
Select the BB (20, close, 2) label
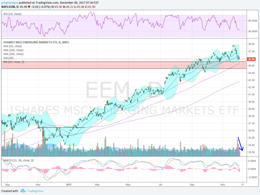(14, 62)
